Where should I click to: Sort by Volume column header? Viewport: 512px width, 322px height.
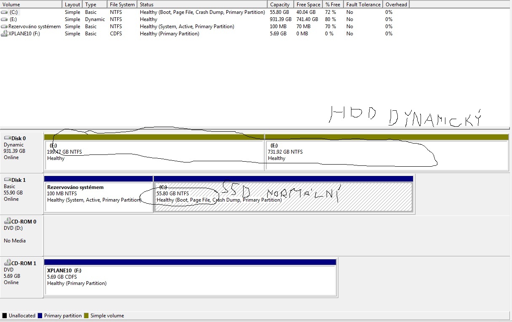31,4
